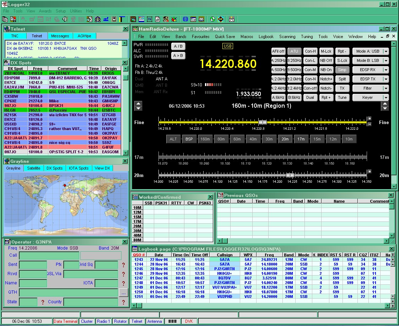The height and width of the screenshot is (326, 399).
Task: Click the FN icon in Logger32 toolbar
Action: click(150, 19)
